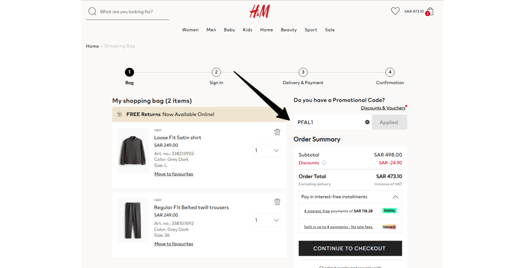Image resolution: width=524 pixels, height=268 pixels.
Task: Click the Loose Fit Satin shirt title
Action: point(177,137)
